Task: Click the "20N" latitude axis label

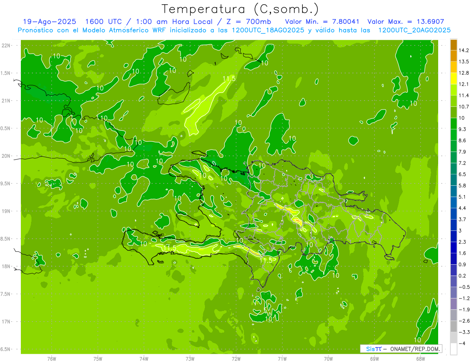Action: (7, 156)
